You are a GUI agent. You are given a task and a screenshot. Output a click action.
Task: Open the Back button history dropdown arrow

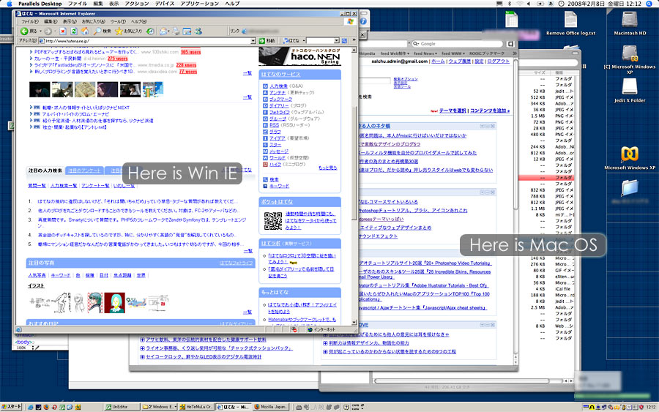[40, 31]
